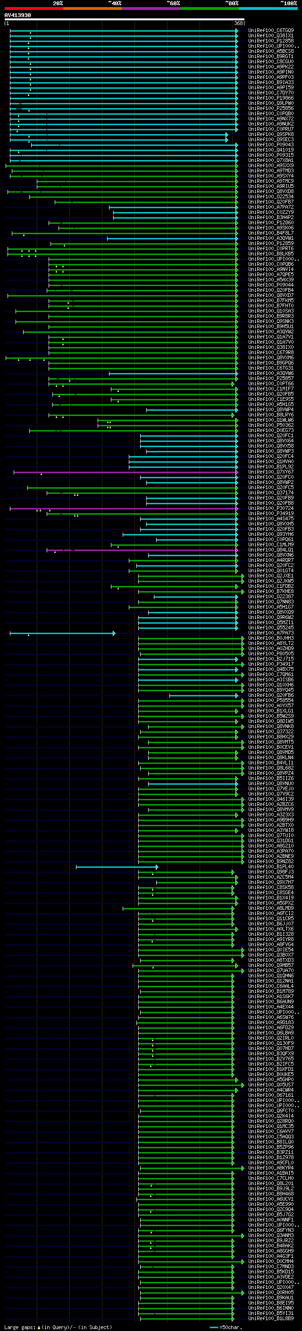Screen dimensions: 302x1331
Task: Click the orange ~40% identity legend segment
Action: pyautogui.click(x=92, y=8)
